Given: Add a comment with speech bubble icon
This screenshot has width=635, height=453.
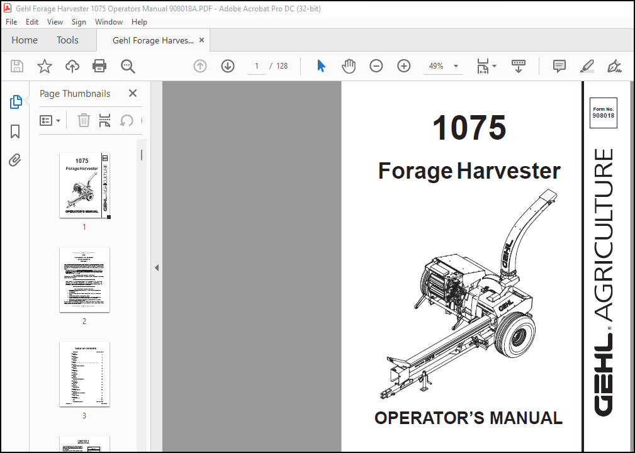Looking at the screenshot, I should click(x=559, y=66).
